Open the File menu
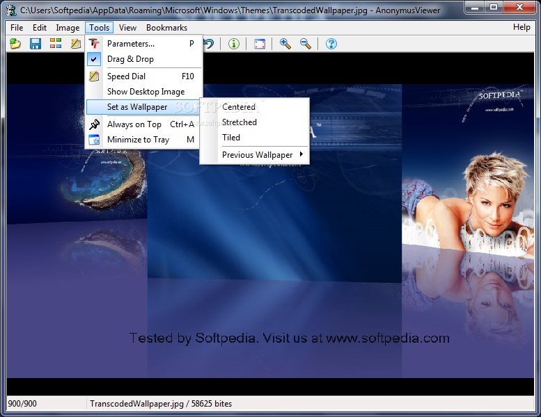This screenshot has height=417, width=541. [x=17, y=28]
